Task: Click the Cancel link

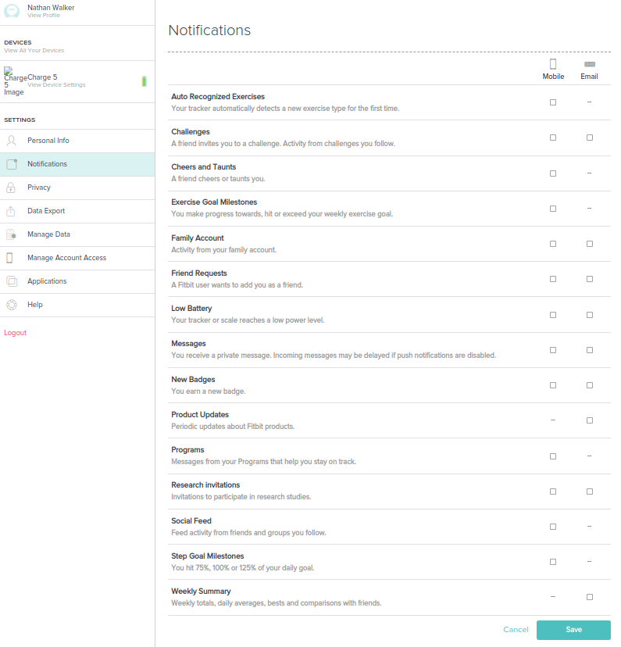Action: (x=516, y=629)
